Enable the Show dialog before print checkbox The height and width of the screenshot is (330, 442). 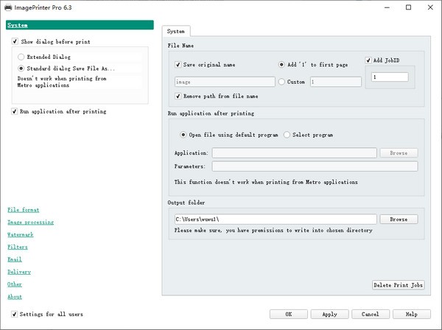pos(15,42)
